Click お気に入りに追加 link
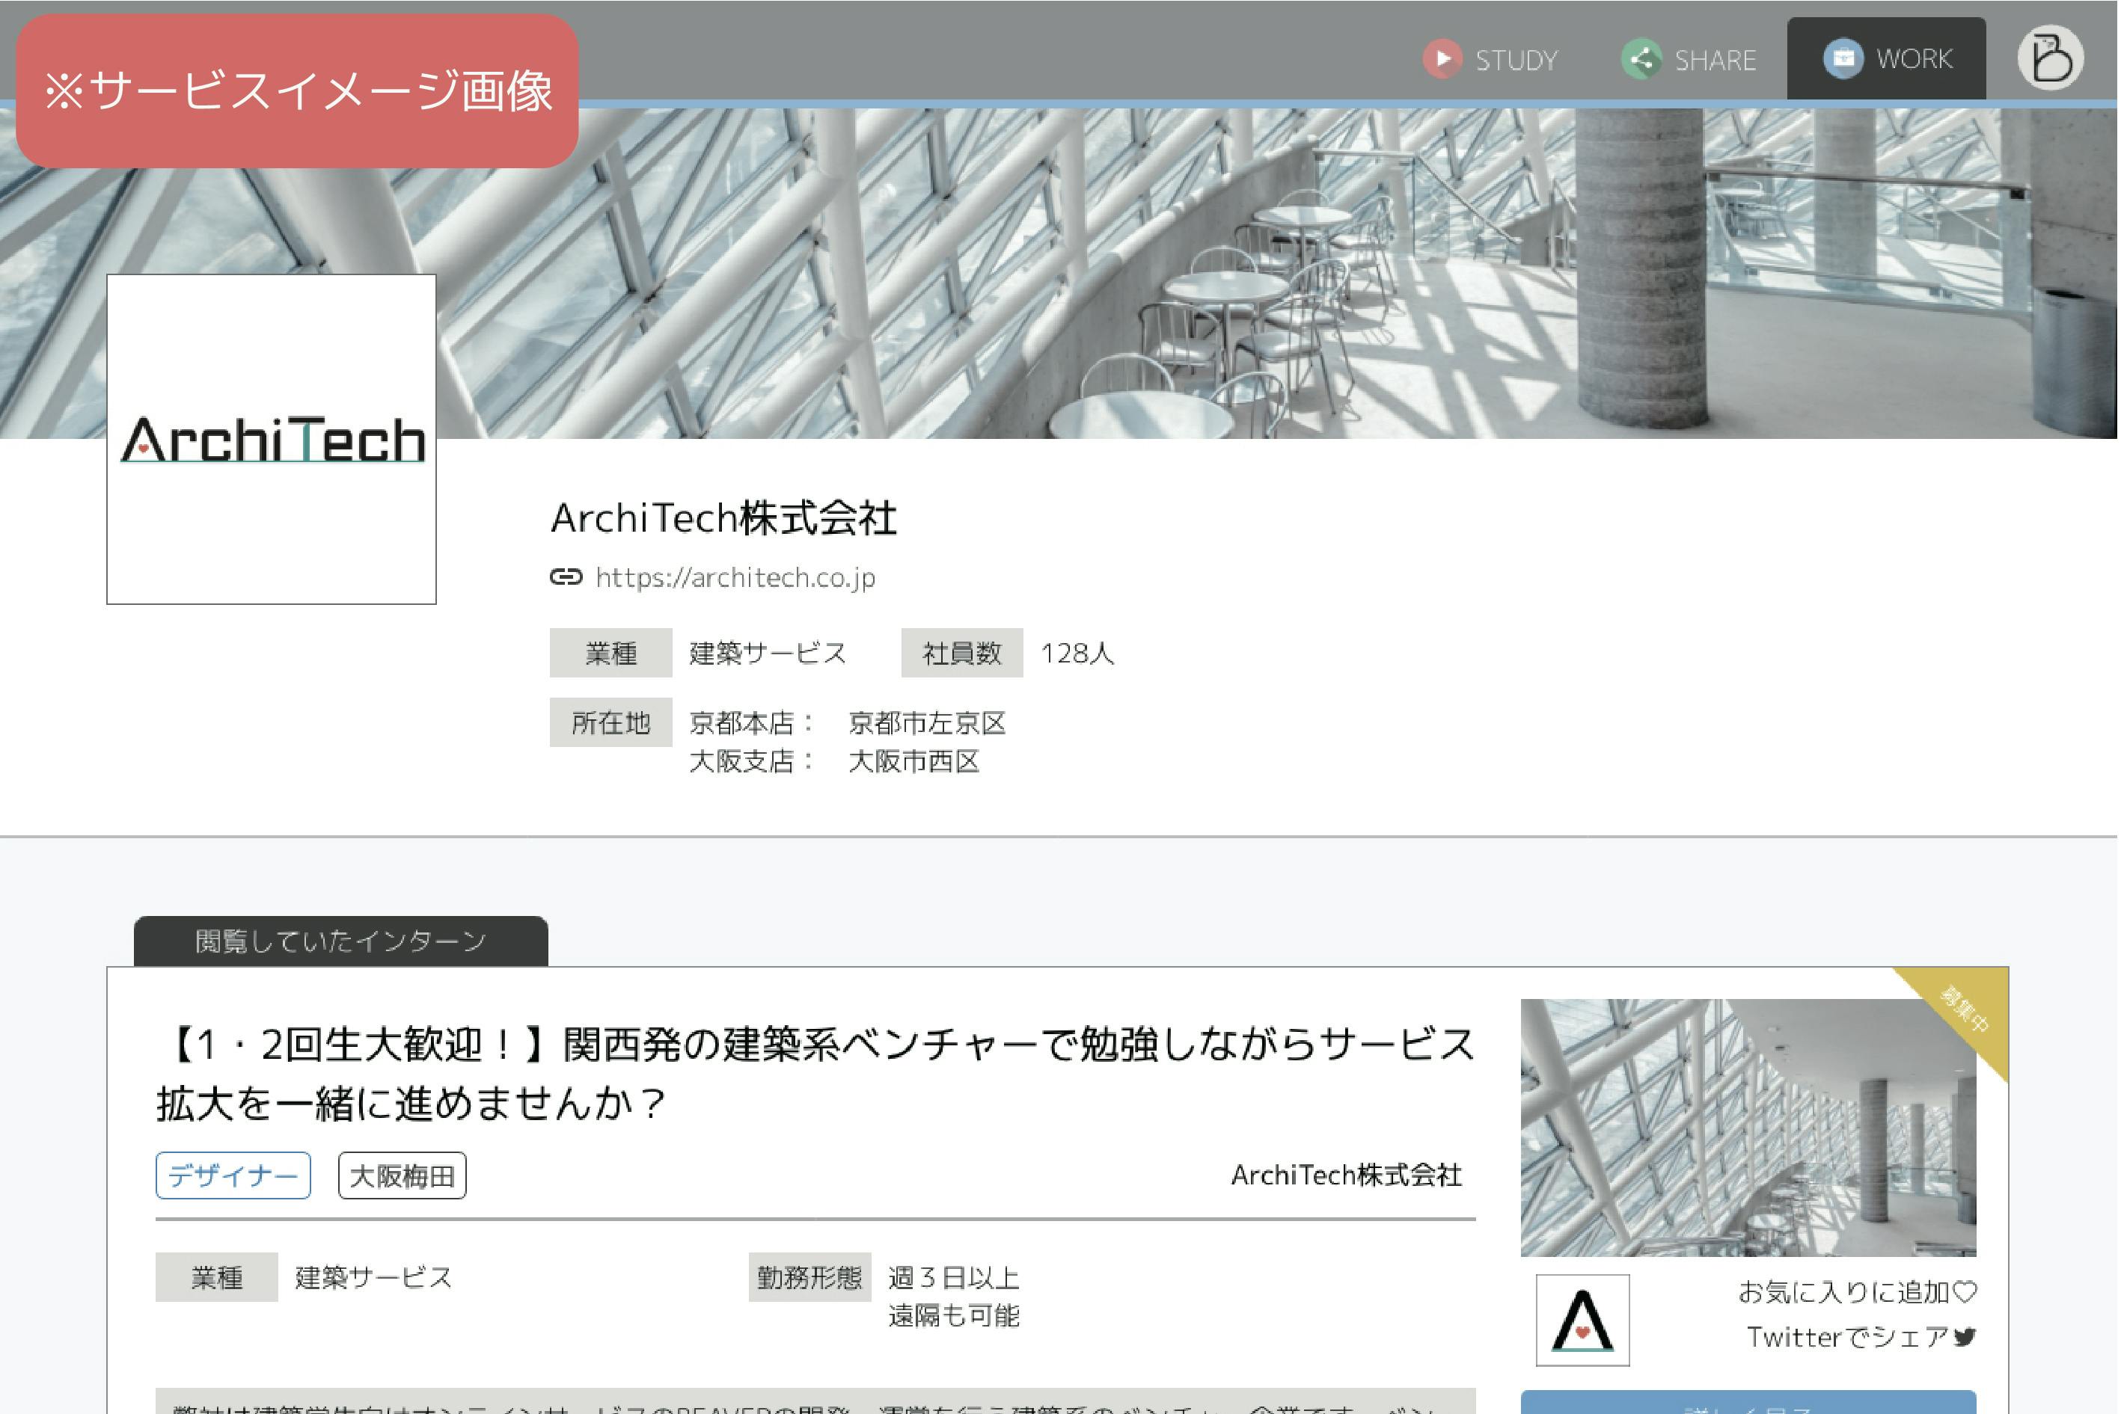 pos(1845,1293)
